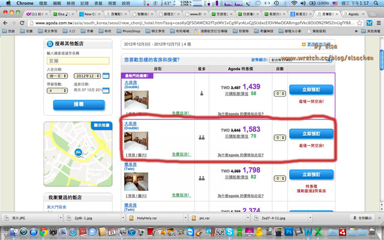Open Microsoft Excel from the dock
The width and height of the screenshot is (384, 240).
coord(318,232)
